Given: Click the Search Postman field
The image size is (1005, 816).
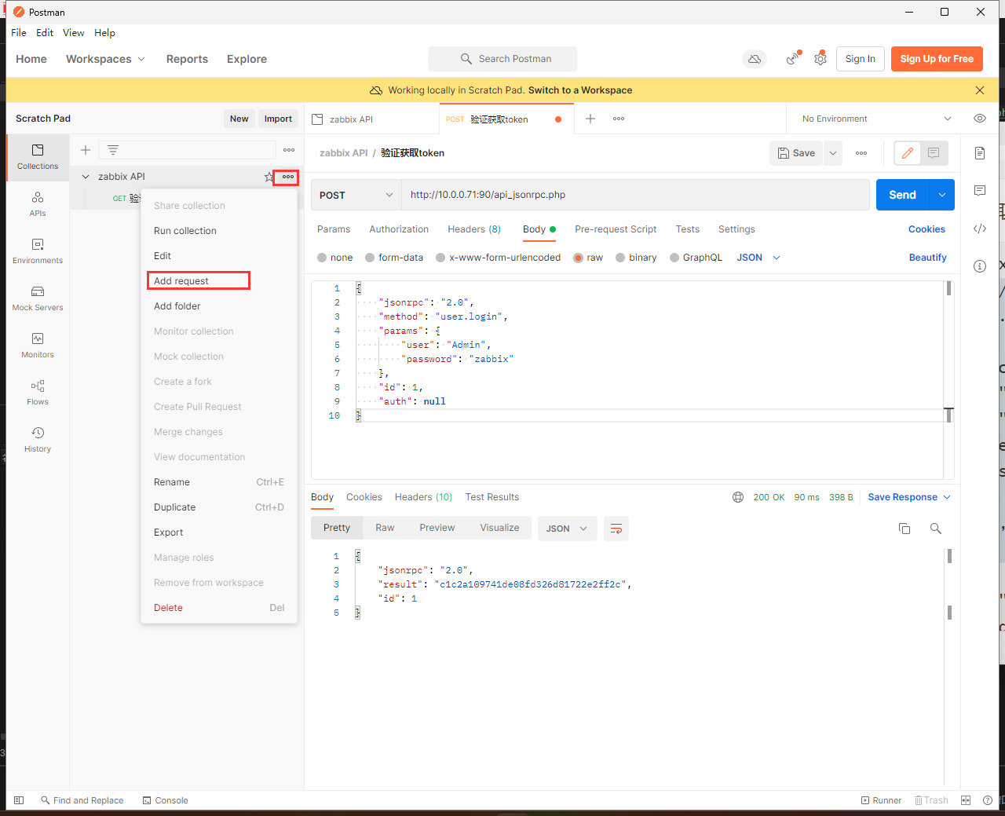Looking at the screenshot, I should pos(502,59).
